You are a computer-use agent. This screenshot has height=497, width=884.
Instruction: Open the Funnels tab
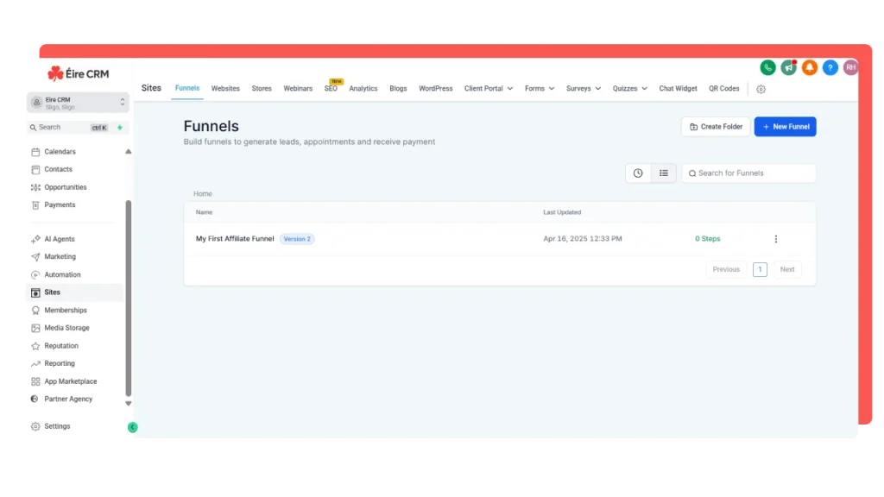[x=187, y=89]
